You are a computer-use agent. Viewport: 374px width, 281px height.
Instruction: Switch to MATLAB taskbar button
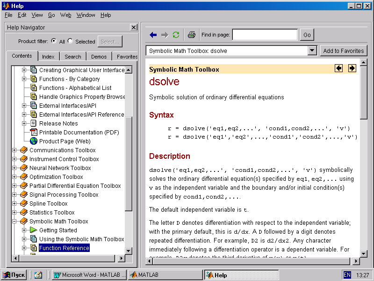[x=165, y=275]
